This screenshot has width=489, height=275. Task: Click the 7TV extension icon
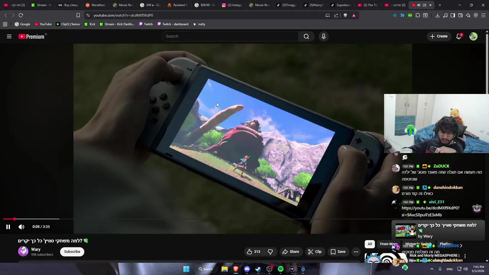tap(402, 15)
